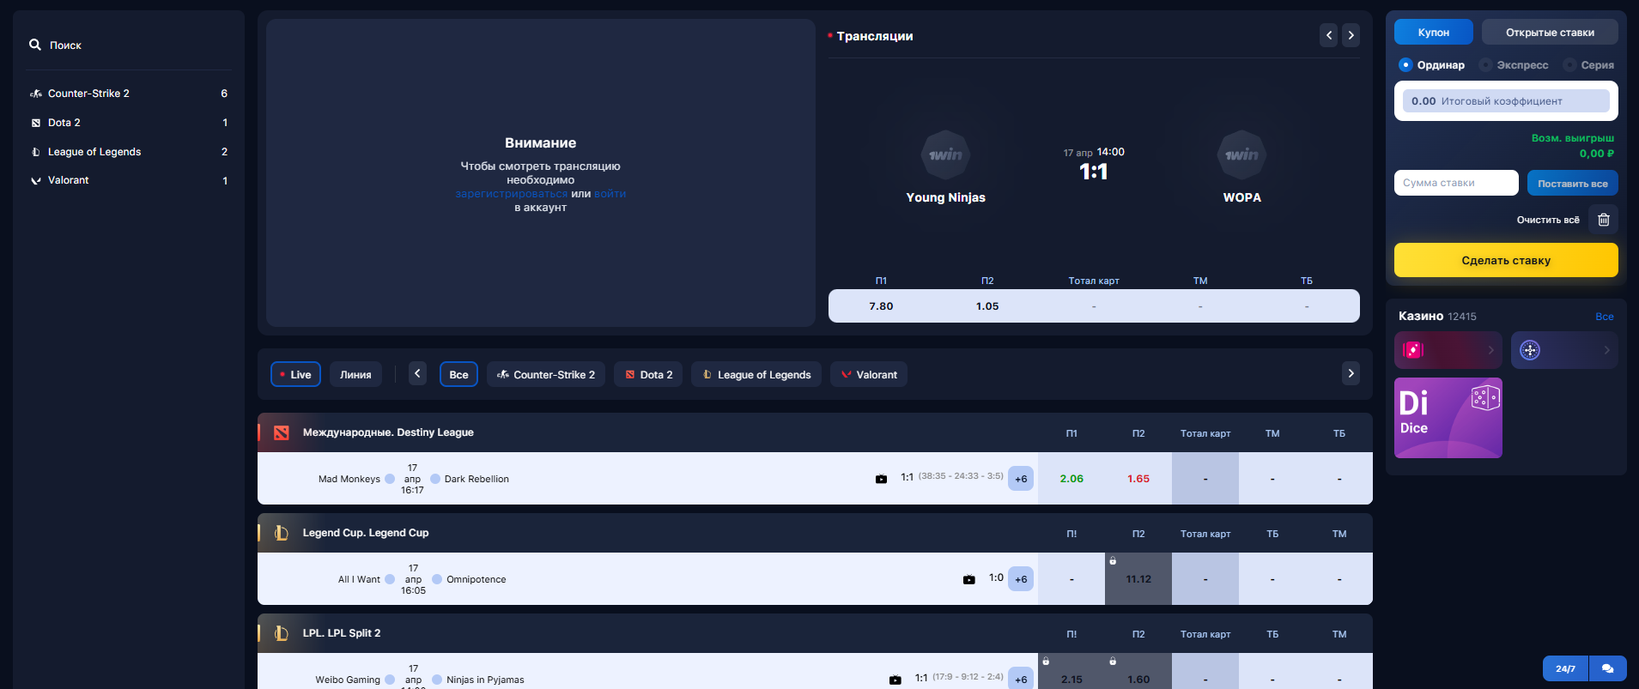
Task: Click Dark Rebellion team name
Action: [477, 479]
